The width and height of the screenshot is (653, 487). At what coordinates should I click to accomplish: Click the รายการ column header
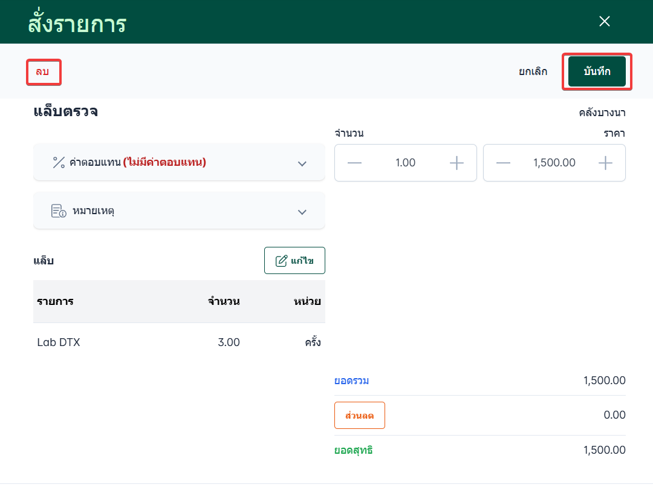(x=56, y=302)
